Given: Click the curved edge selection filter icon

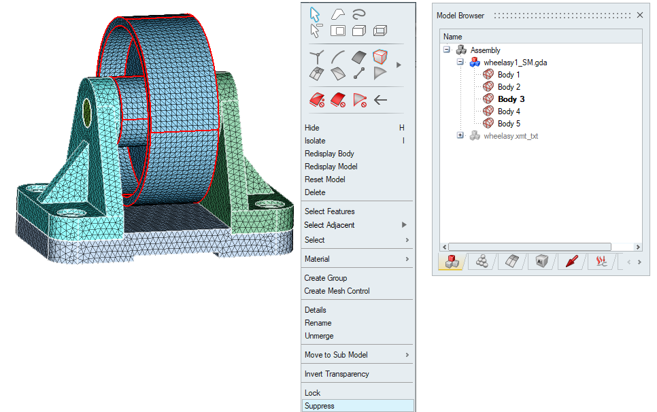Looking at the screenshot, I should pos(338,57).
